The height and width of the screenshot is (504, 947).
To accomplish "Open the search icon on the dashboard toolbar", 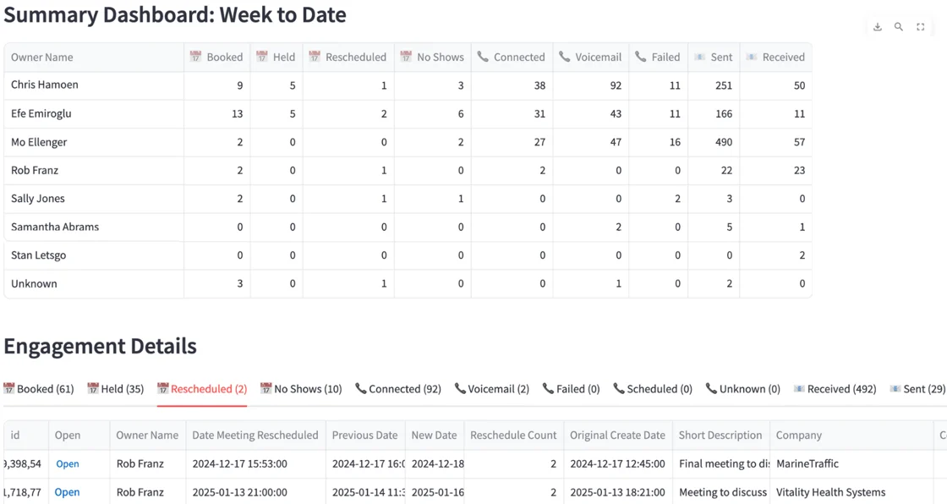I will tap(899, 26).
